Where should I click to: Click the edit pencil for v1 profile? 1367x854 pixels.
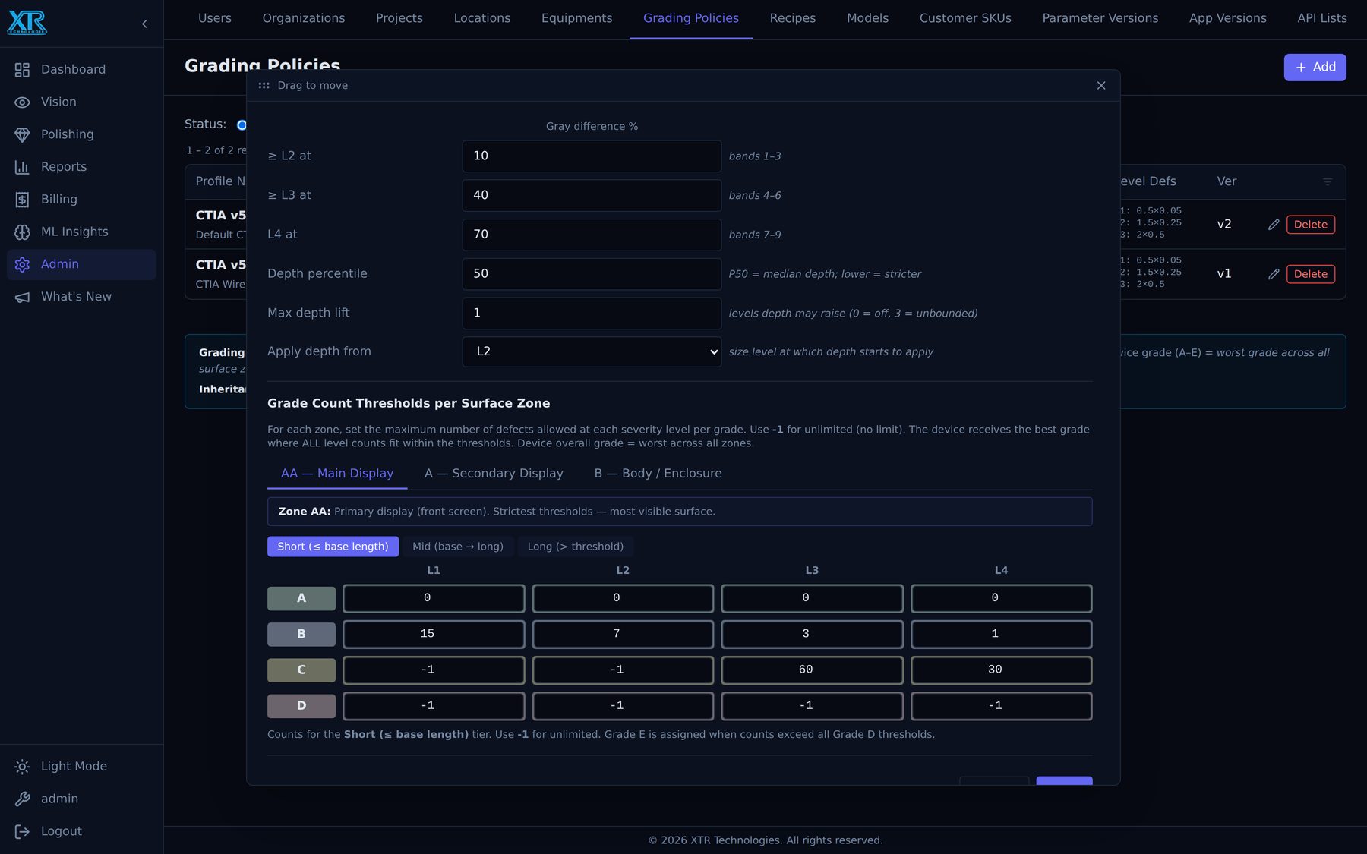[1274, 274]
